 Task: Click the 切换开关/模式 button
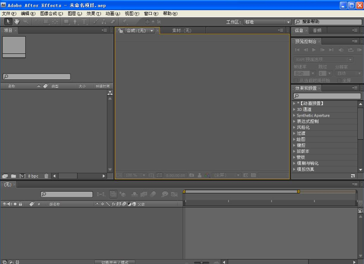point(114,261)
